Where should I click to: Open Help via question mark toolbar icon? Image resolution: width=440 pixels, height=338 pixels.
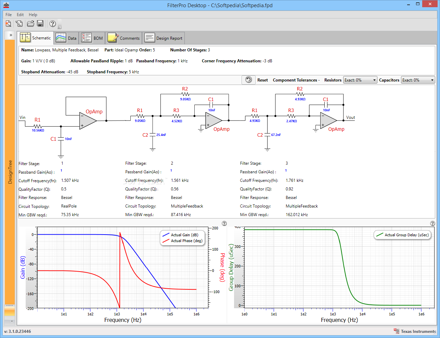52,24
